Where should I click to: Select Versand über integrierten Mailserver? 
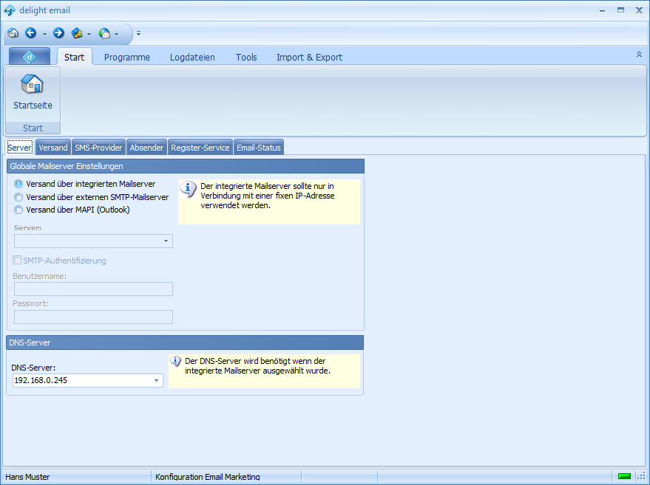click(x=18, y=184)
